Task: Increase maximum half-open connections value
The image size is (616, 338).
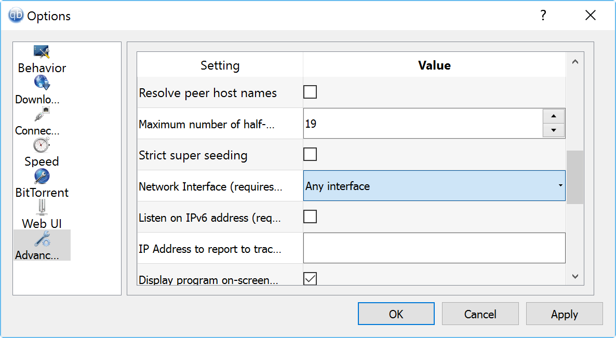Action: pyautogui.click(x=554, y=116)
